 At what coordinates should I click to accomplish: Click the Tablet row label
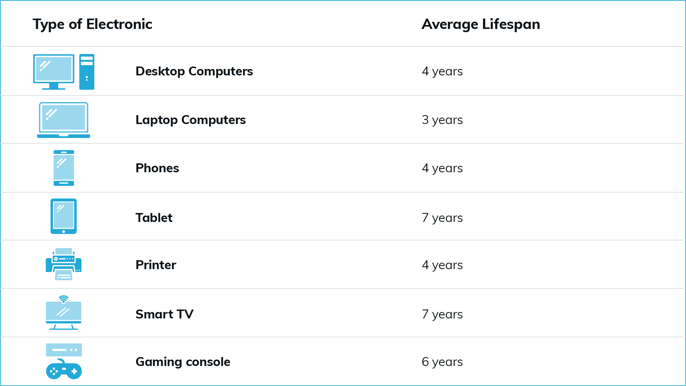154,218
